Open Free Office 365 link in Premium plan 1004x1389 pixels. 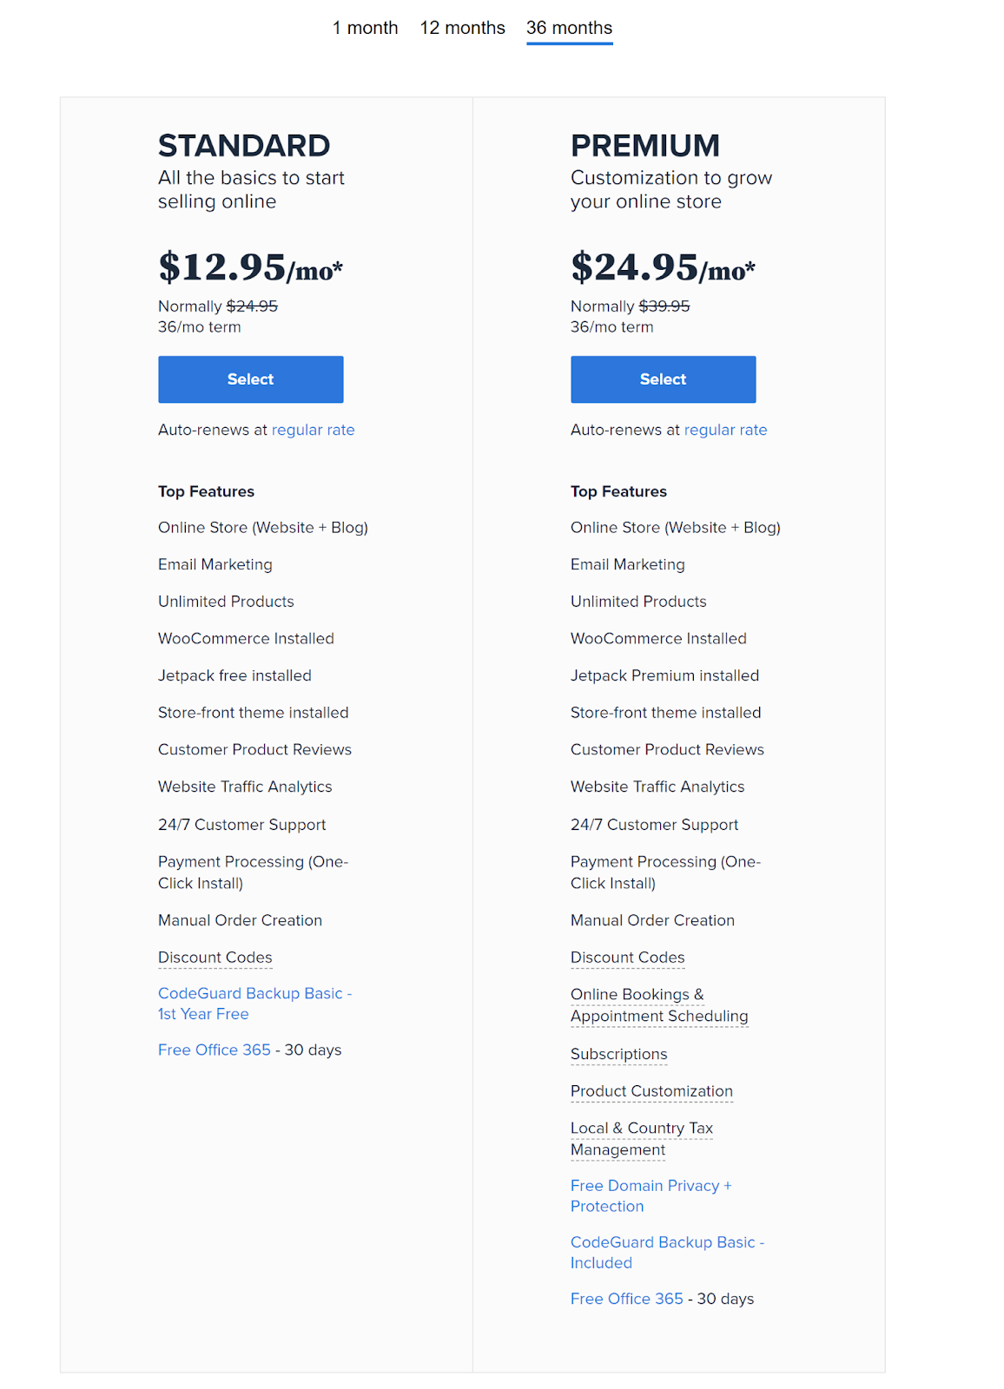tap(627, 1299)
